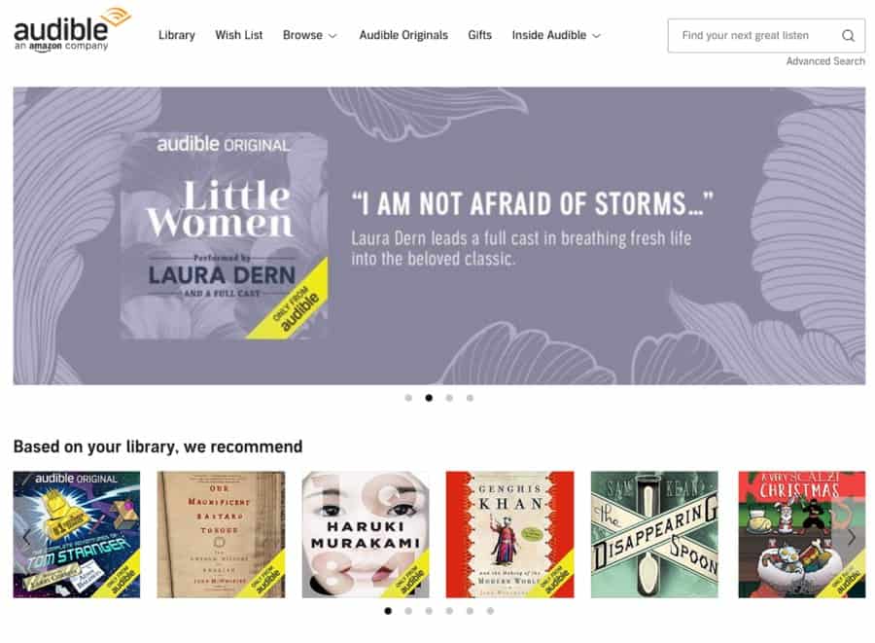Open the Library menu item
This screenshot has width=875, height=643.
click(x=176, y=35)
